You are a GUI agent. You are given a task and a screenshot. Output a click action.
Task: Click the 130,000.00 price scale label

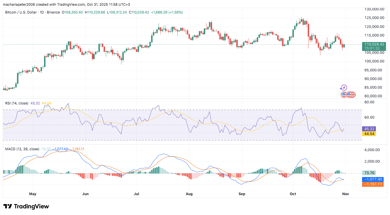374,9
